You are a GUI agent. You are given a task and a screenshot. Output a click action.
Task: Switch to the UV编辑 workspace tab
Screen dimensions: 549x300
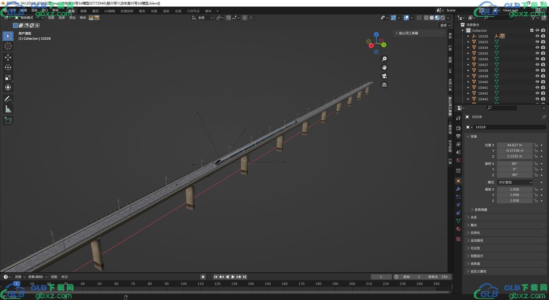point(110,11)
